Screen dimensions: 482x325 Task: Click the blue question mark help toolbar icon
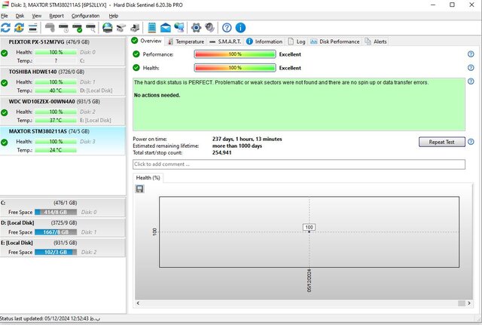click(226, 28)
